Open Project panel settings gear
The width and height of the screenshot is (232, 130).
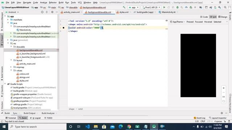click(x=52, y=12)
